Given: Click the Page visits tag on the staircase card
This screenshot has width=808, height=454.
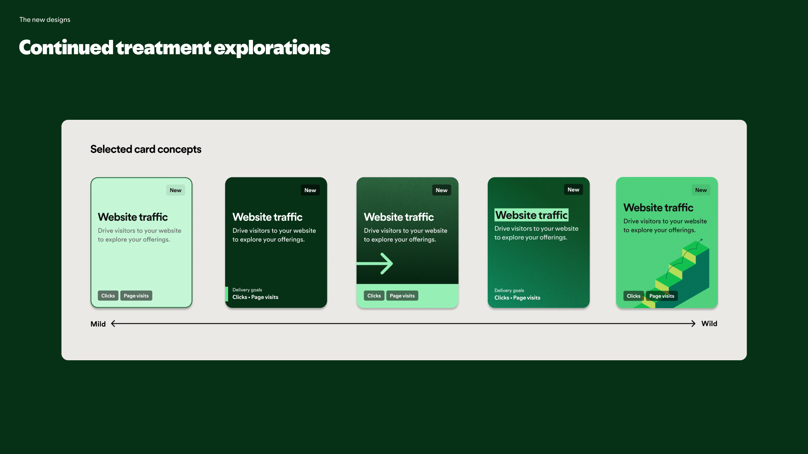Looking at the screenshot, I should [x=662, y=296].
